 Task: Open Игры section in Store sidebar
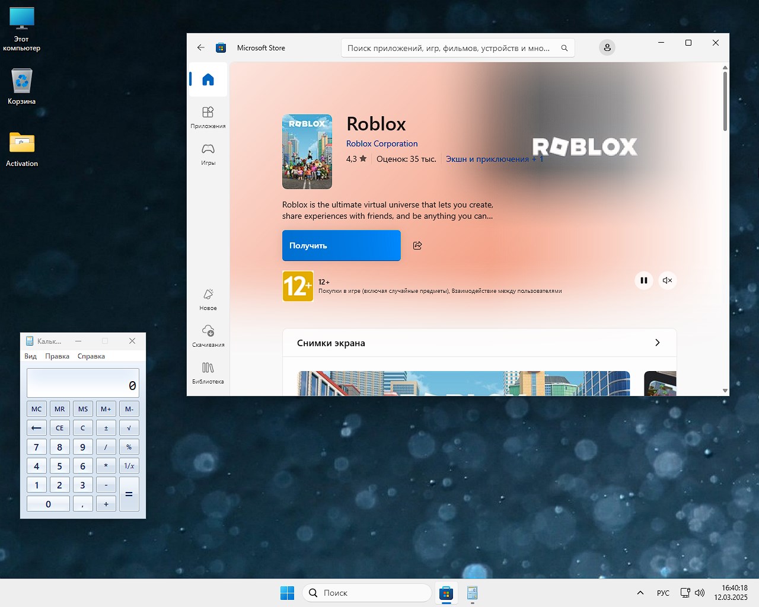[208, 154]
